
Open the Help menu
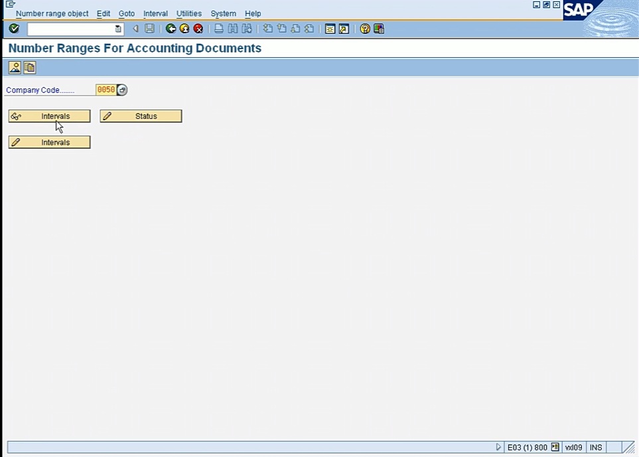(x=253, y=13)
